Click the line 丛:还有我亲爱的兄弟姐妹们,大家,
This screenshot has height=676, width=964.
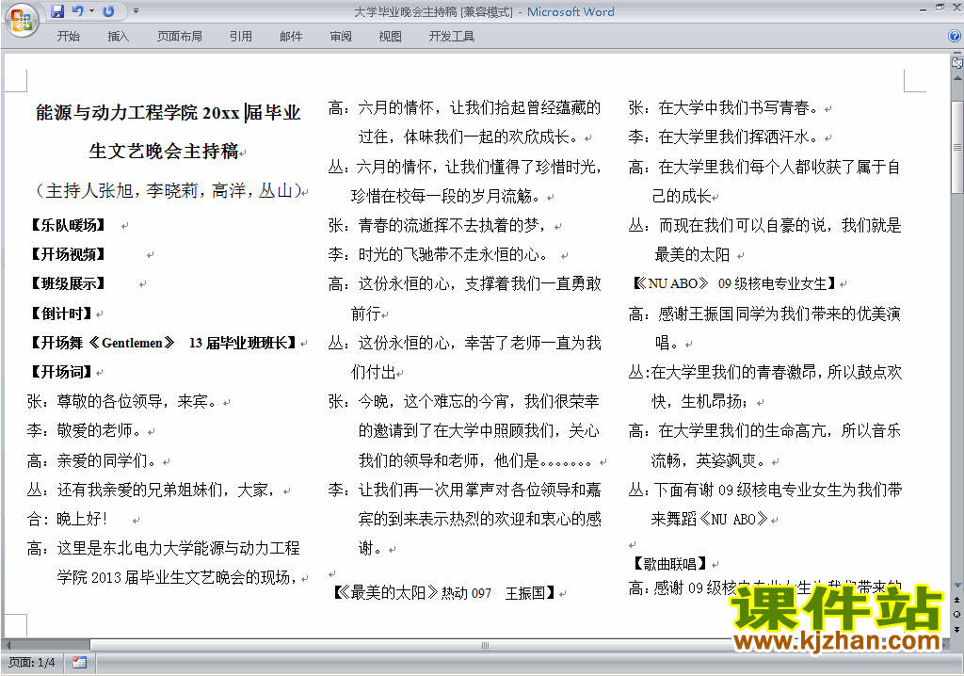[x=153, y=490]
